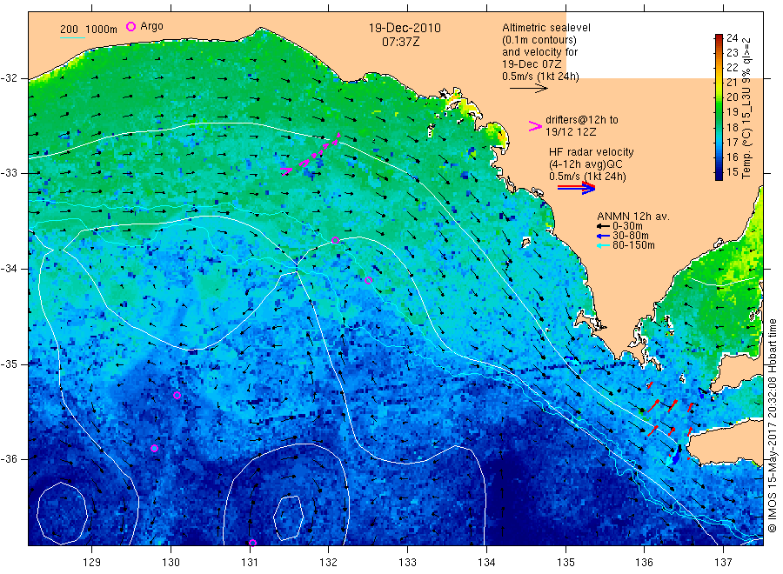Click the Argo float marker near 132.5°E, 34.1°S
Viewport: 783px width, 574px height.
(368, 281)
